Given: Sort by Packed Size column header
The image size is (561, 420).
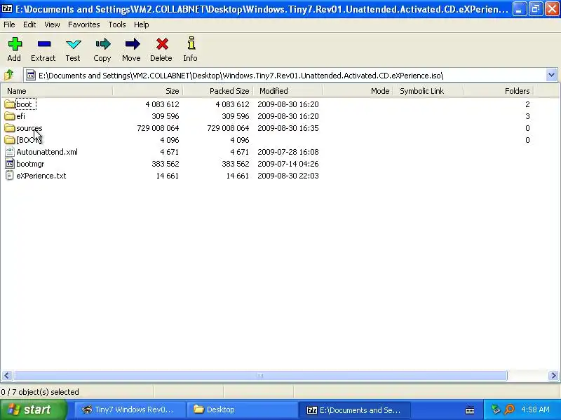Looking at the screenshot, I should pyautogui.click(x=218, y=91).
